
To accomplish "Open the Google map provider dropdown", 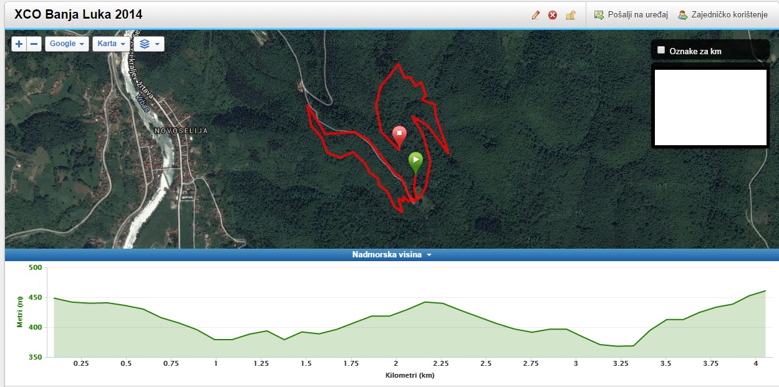I will (67, 44).
